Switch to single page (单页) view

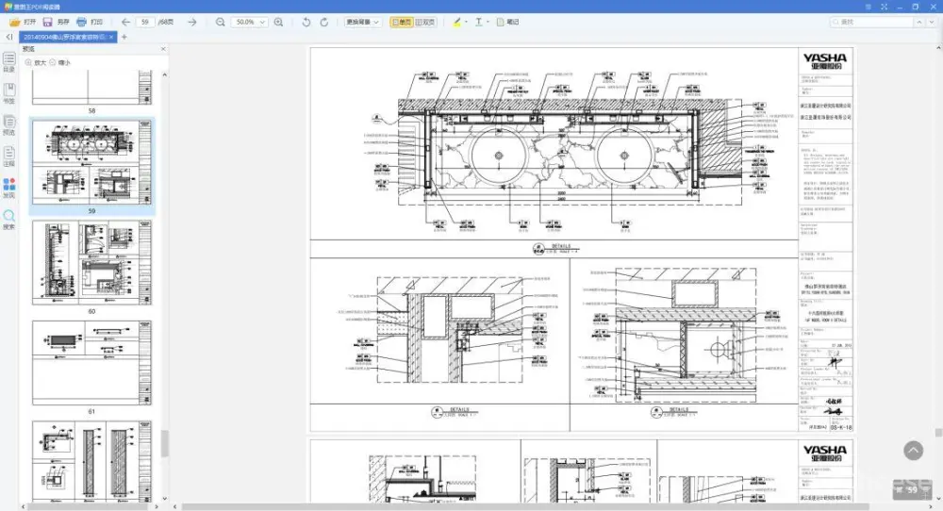click(x=402, y=21)
